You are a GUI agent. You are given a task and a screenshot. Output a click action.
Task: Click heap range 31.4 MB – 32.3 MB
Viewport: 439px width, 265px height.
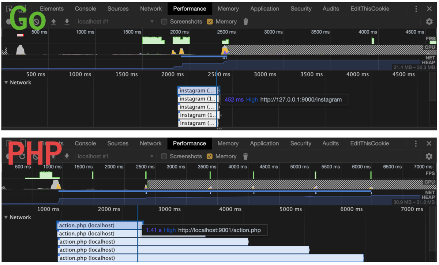click(x=414, y=68)
